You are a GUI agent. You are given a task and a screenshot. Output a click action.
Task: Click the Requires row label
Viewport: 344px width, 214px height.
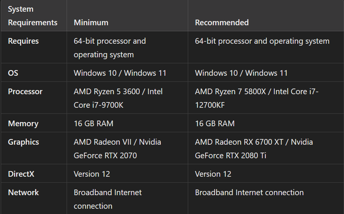coord(23,41)
